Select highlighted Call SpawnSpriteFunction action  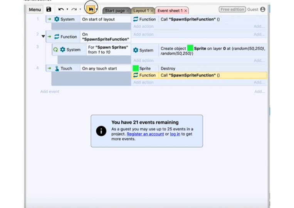coord(213,75)
